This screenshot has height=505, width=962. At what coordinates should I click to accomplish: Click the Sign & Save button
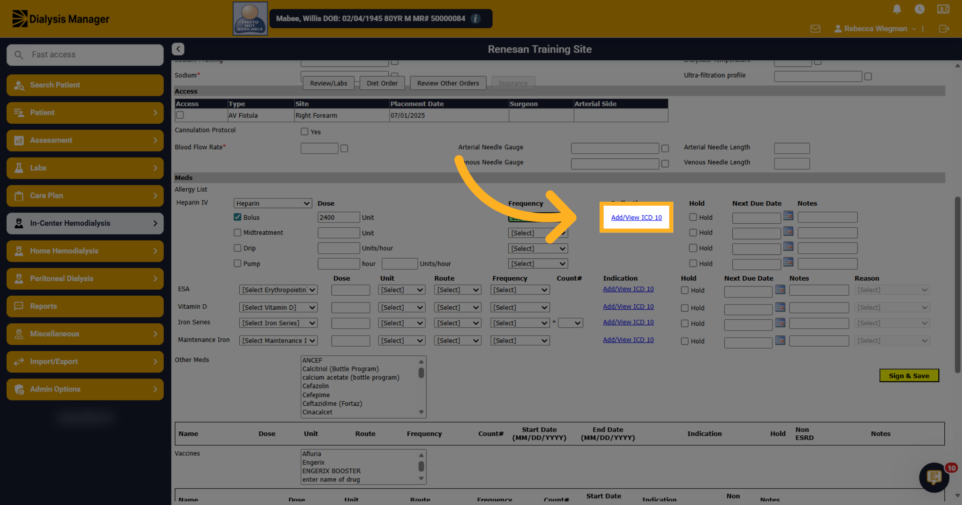point(909,376)
